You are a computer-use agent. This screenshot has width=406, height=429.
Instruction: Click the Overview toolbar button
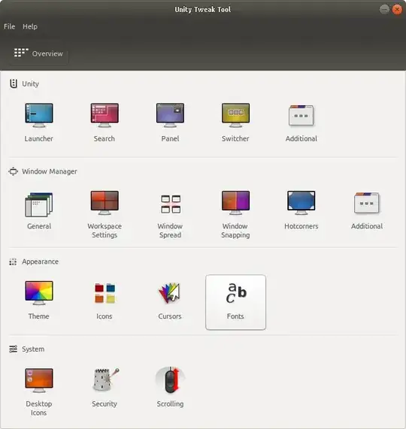(38, 53)
